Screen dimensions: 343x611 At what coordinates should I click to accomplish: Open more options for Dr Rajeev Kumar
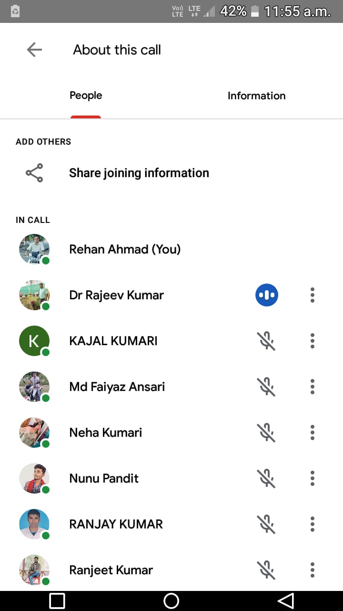point(313,295)
